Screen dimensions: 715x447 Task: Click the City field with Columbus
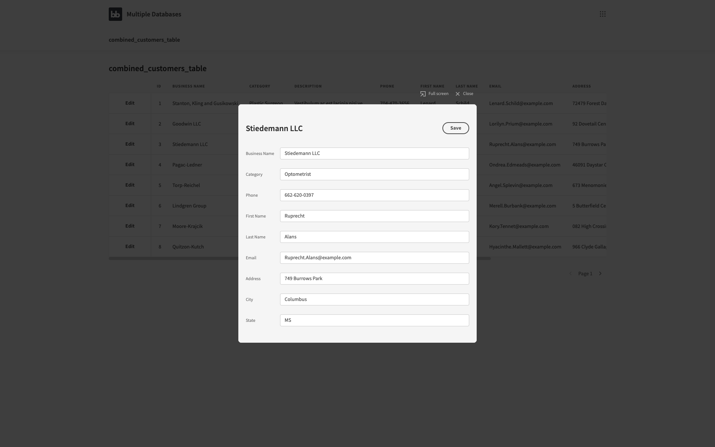(374, 299)
